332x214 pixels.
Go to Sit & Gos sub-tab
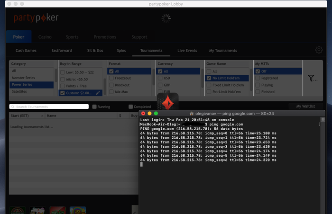click(x=95, y=51)
